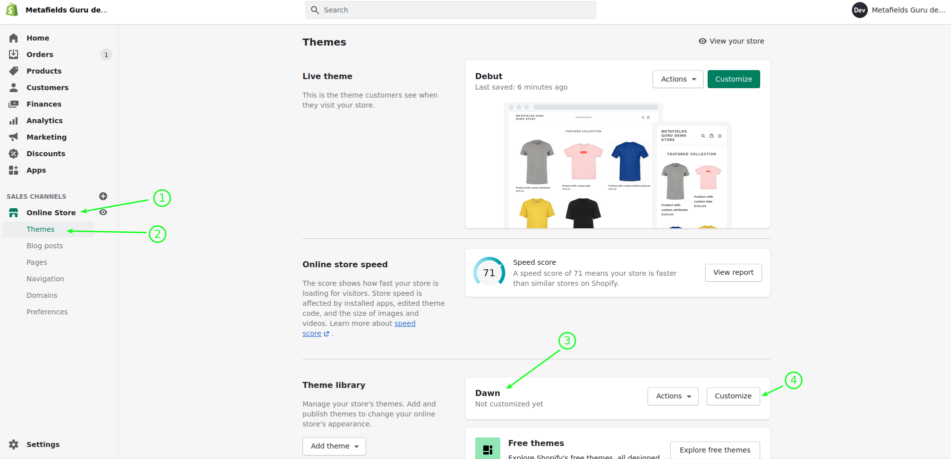Click the Discounts badge icon
Viewport: 951px width, 459px height.
(14, 154)
